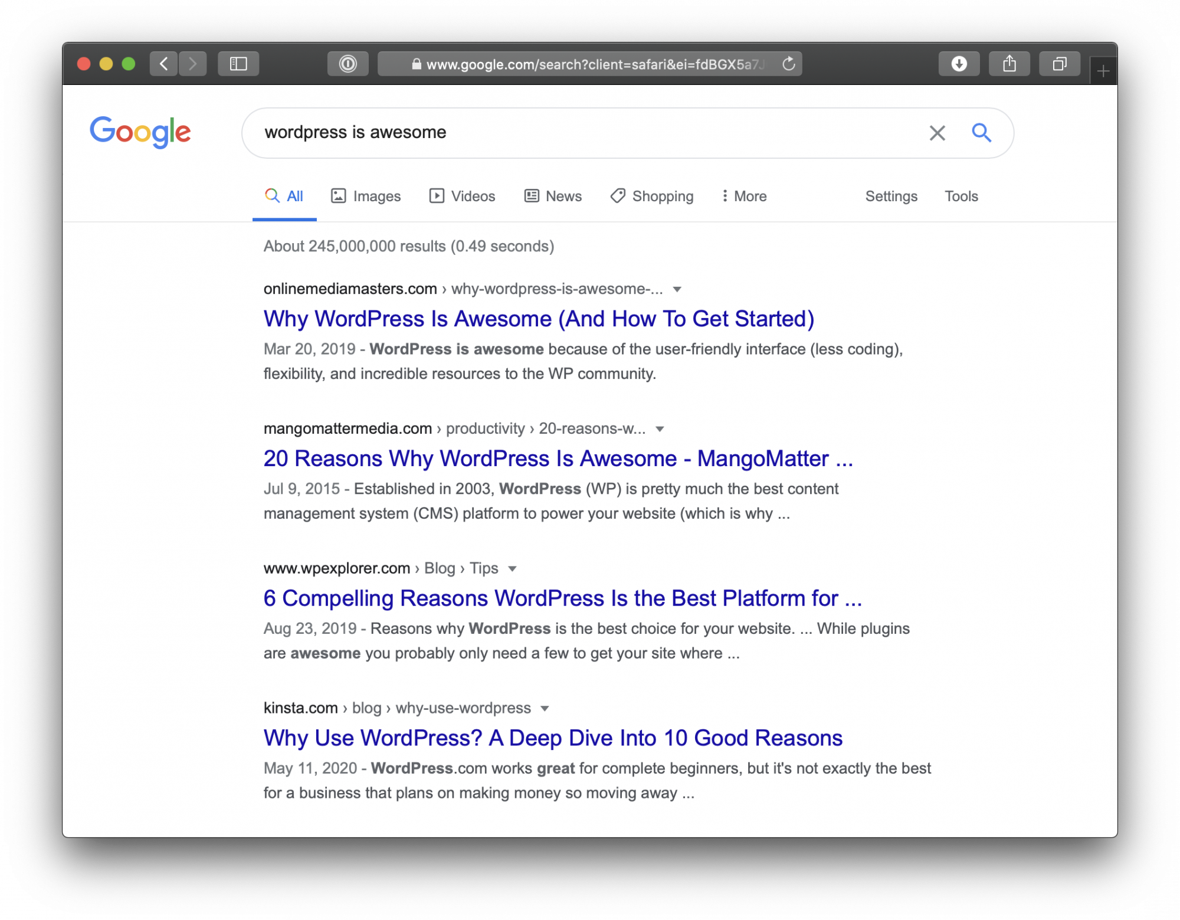Image resolution: width=1180 pixels, height=920 pixels.
Task: Expand the dropdown next to the kinsta.com result
Action: (x=546, y=708)
